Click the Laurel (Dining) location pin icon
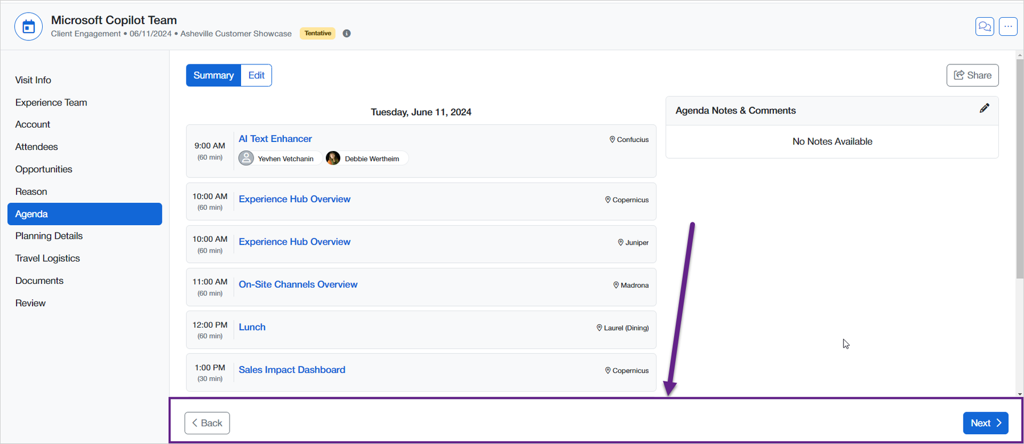Image resolution: width=1024 pixels, height=444 pixels. click(x=599, y=328)
